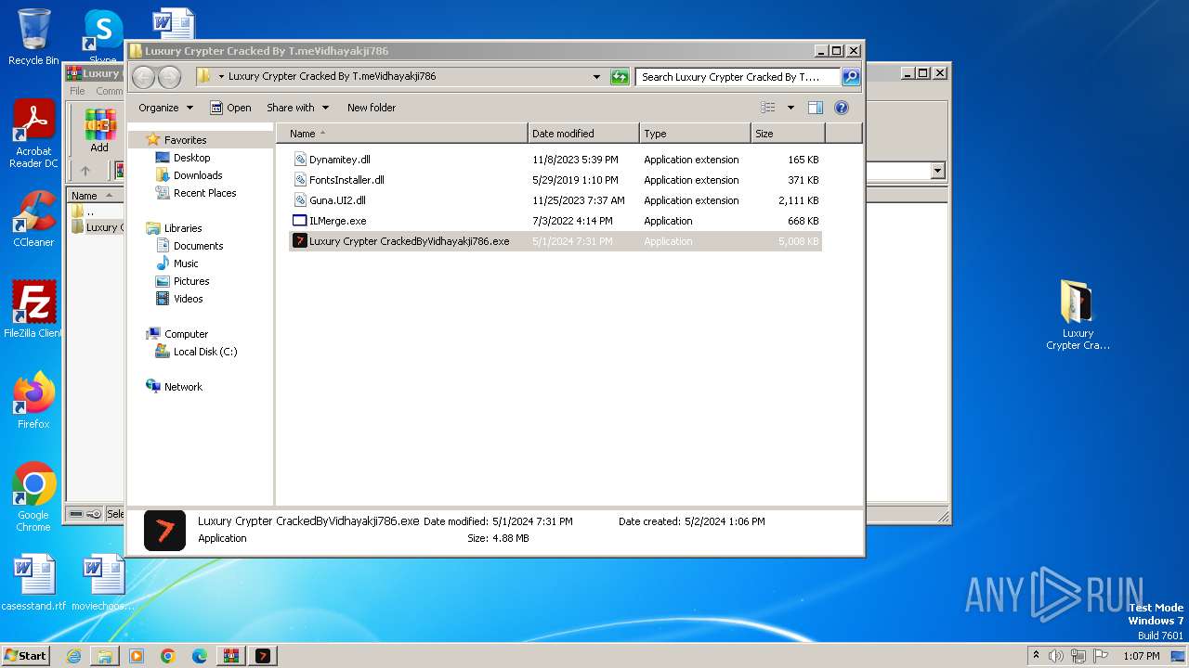Click the WinRAR taskbar button
This screenshot has height=668, width=1189.
tap(231, 656)
